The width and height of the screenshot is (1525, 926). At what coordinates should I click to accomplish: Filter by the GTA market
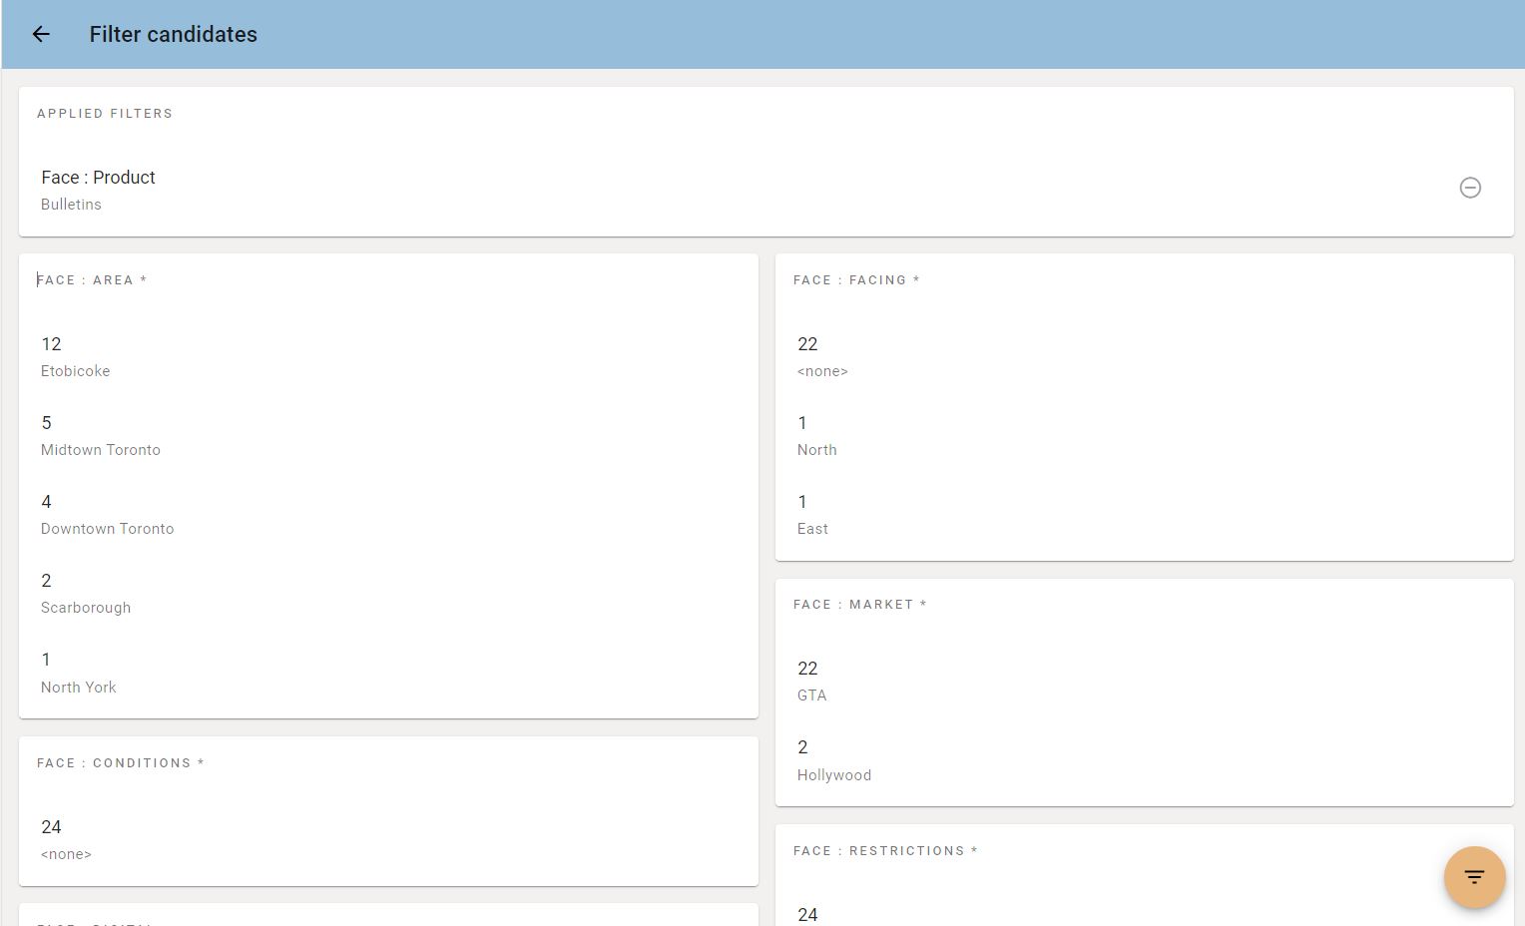[x=1145, y=682]
